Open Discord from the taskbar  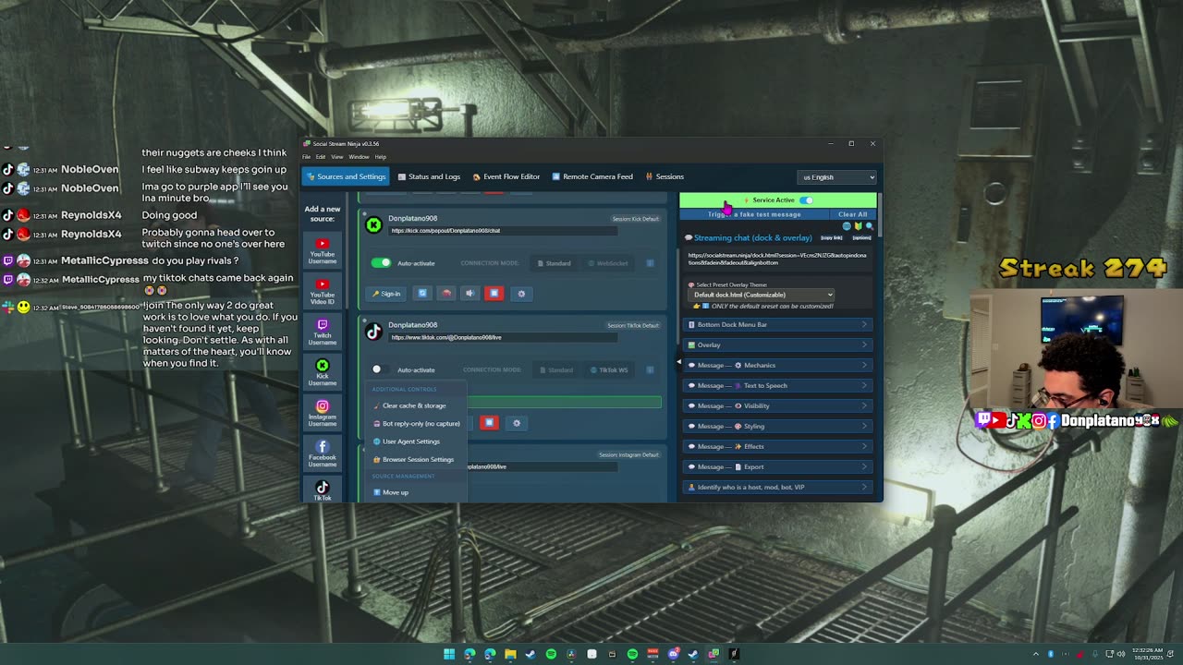[673, 654]
